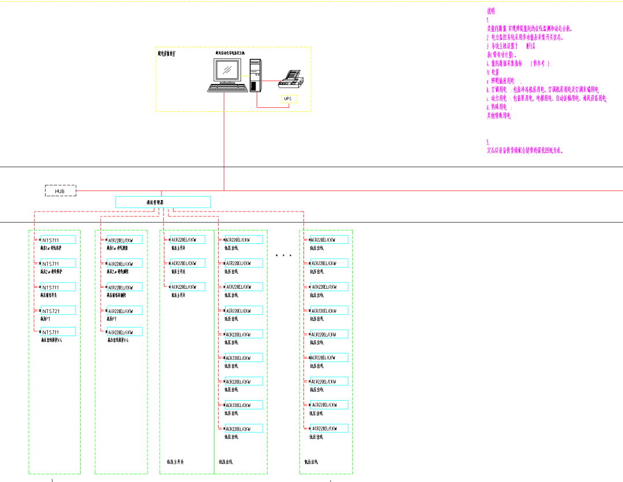The width and height of the screenshot is (623, 482).
Task: Click the 说明 notes heading
Action: (491, 11)
